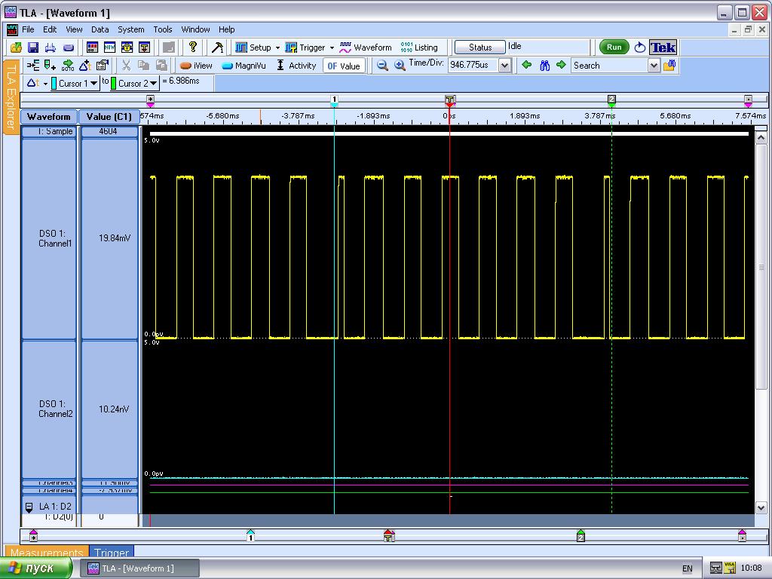Click the Go To icon
Screen dimensions: 772x579
68,66
